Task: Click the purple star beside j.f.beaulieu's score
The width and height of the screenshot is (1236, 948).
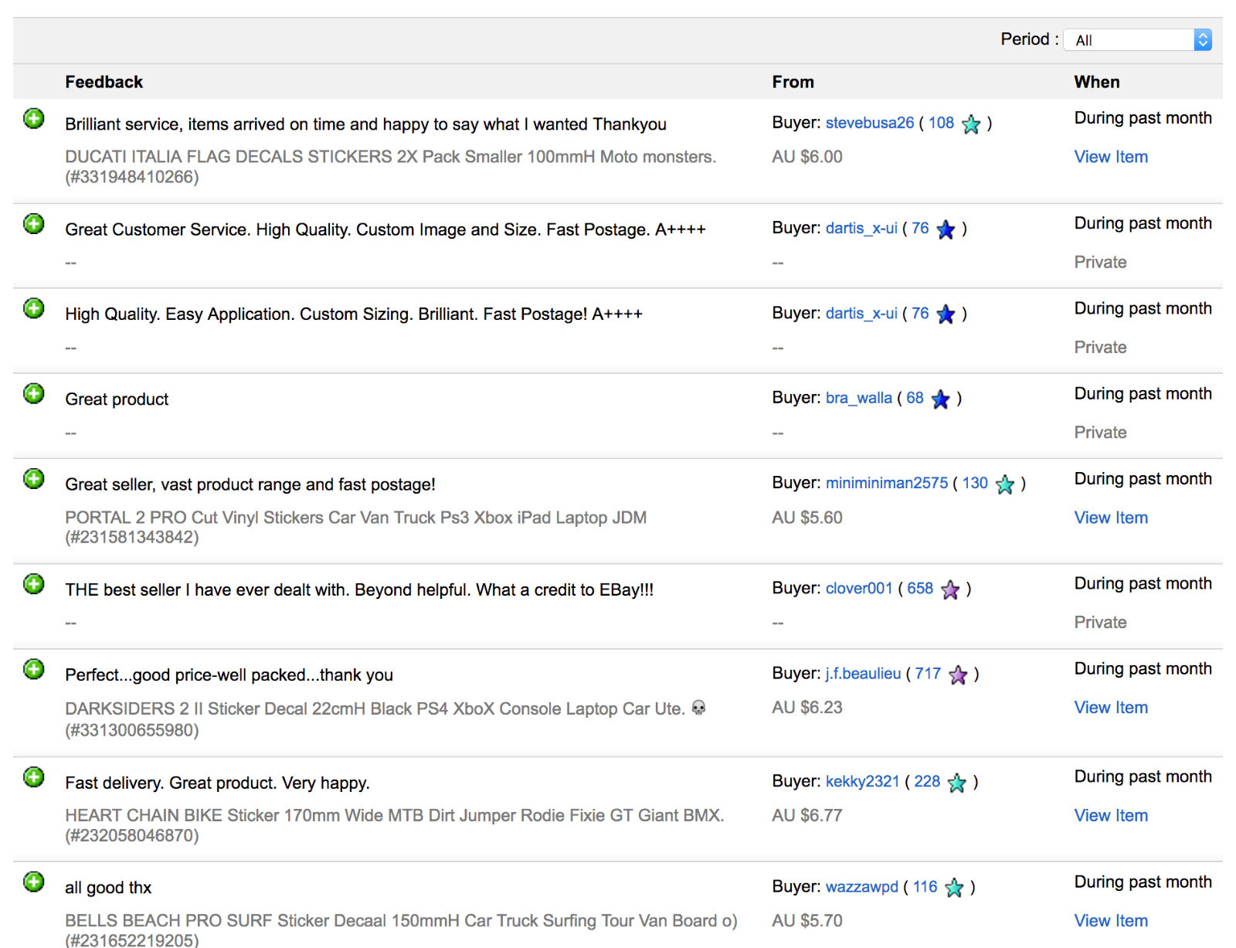Action: point(958,674)
